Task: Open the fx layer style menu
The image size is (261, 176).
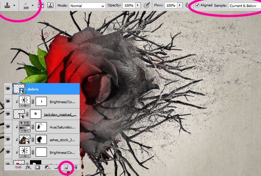Action: click(28, 167)
